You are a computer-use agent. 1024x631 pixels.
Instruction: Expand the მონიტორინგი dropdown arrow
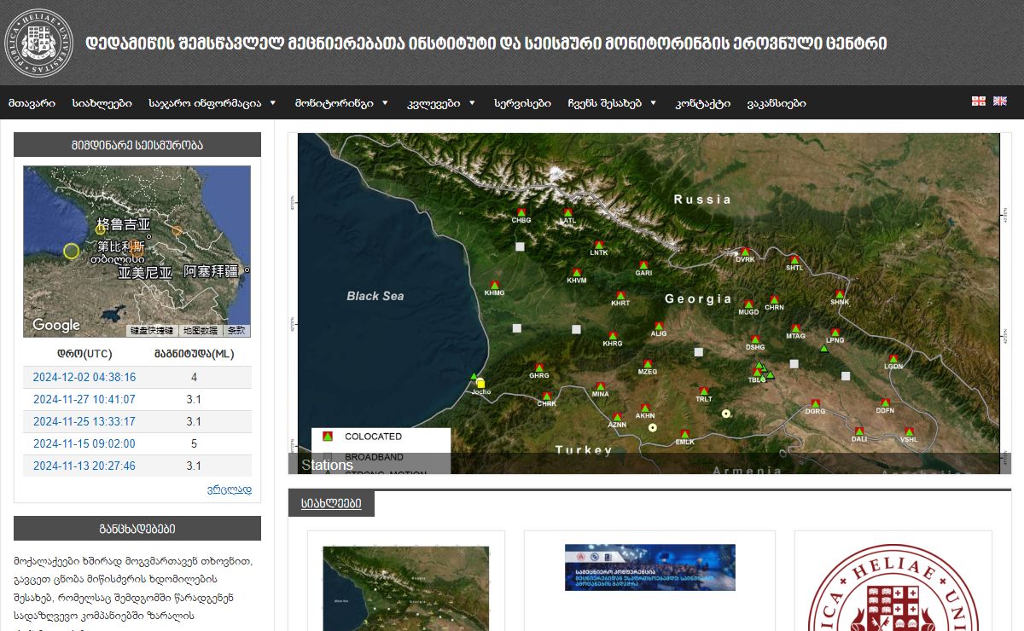[385, 102]
